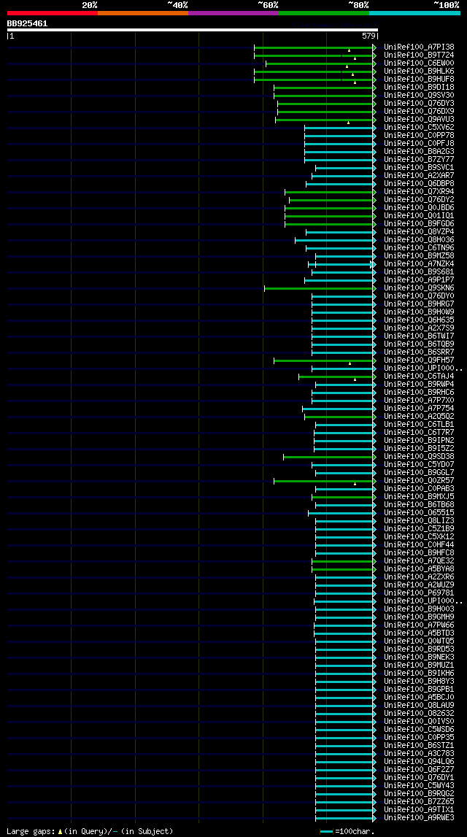467x837 pixels.
Task: Open hit UniRef100_B9HLK6
Action: point(419,72)
